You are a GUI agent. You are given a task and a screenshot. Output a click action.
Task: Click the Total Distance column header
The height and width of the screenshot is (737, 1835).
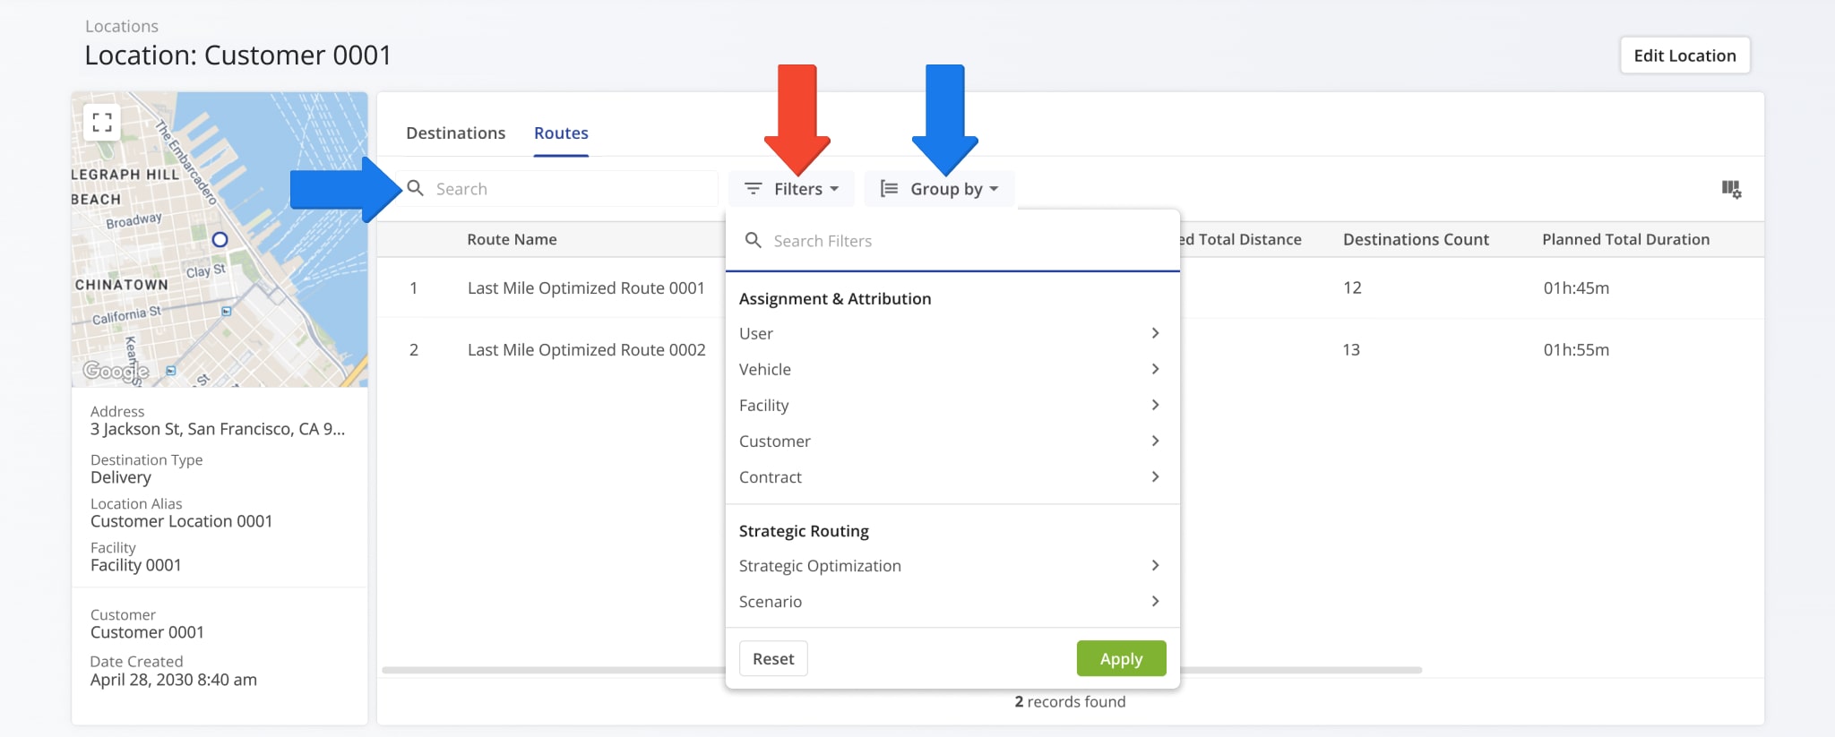[x=1241, y=239]
